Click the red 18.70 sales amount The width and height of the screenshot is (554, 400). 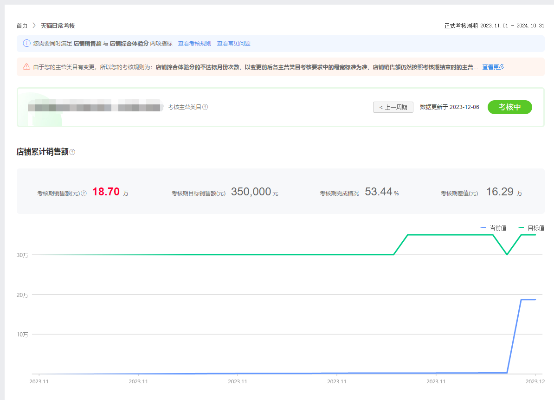tap(106, 192)
